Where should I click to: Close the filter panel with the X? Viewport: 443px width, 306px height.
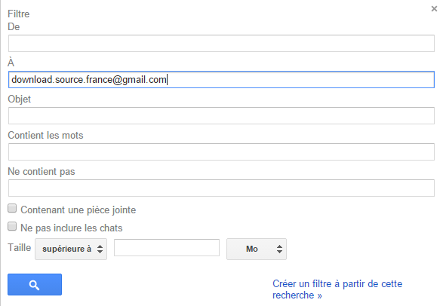pos(434,9)
